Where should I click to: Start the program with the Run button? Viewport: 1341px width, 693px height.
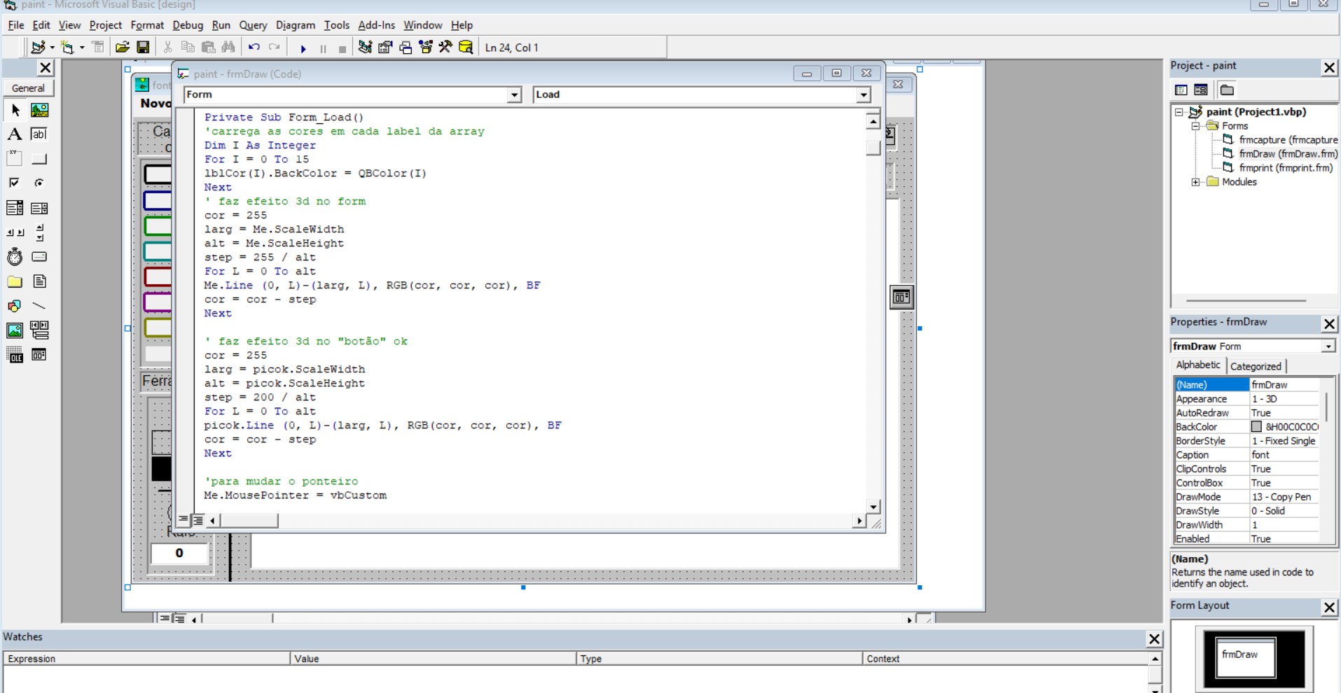tap(303, 47)
